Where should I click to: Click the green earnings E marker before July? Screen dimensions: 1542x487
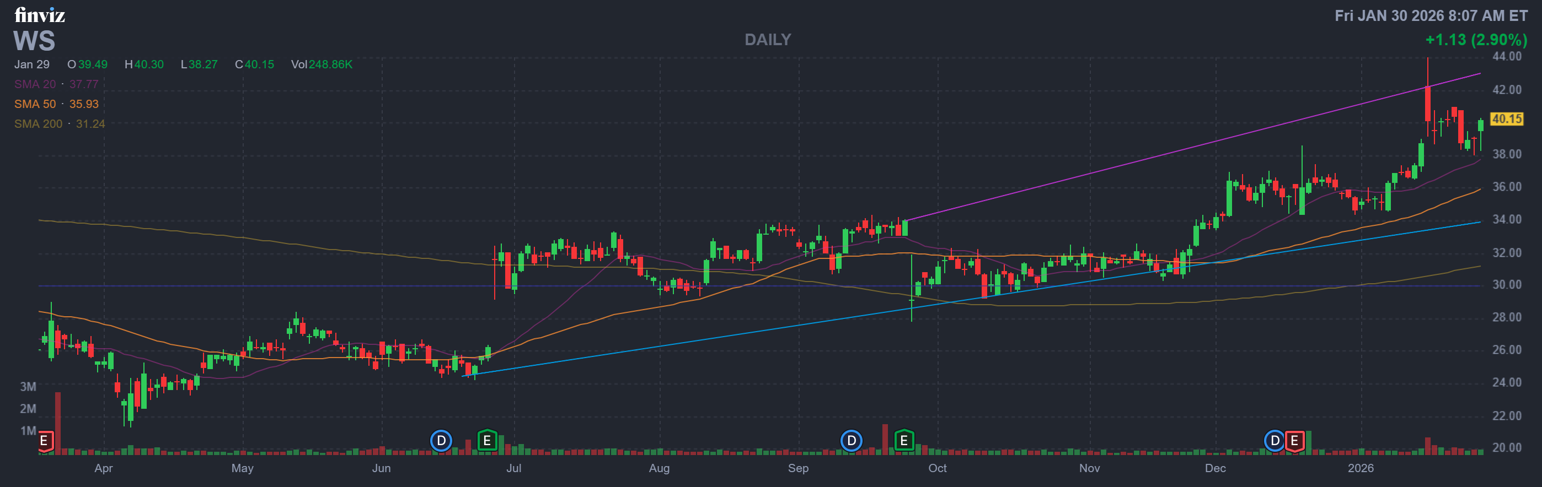click(x=488, y=441)
